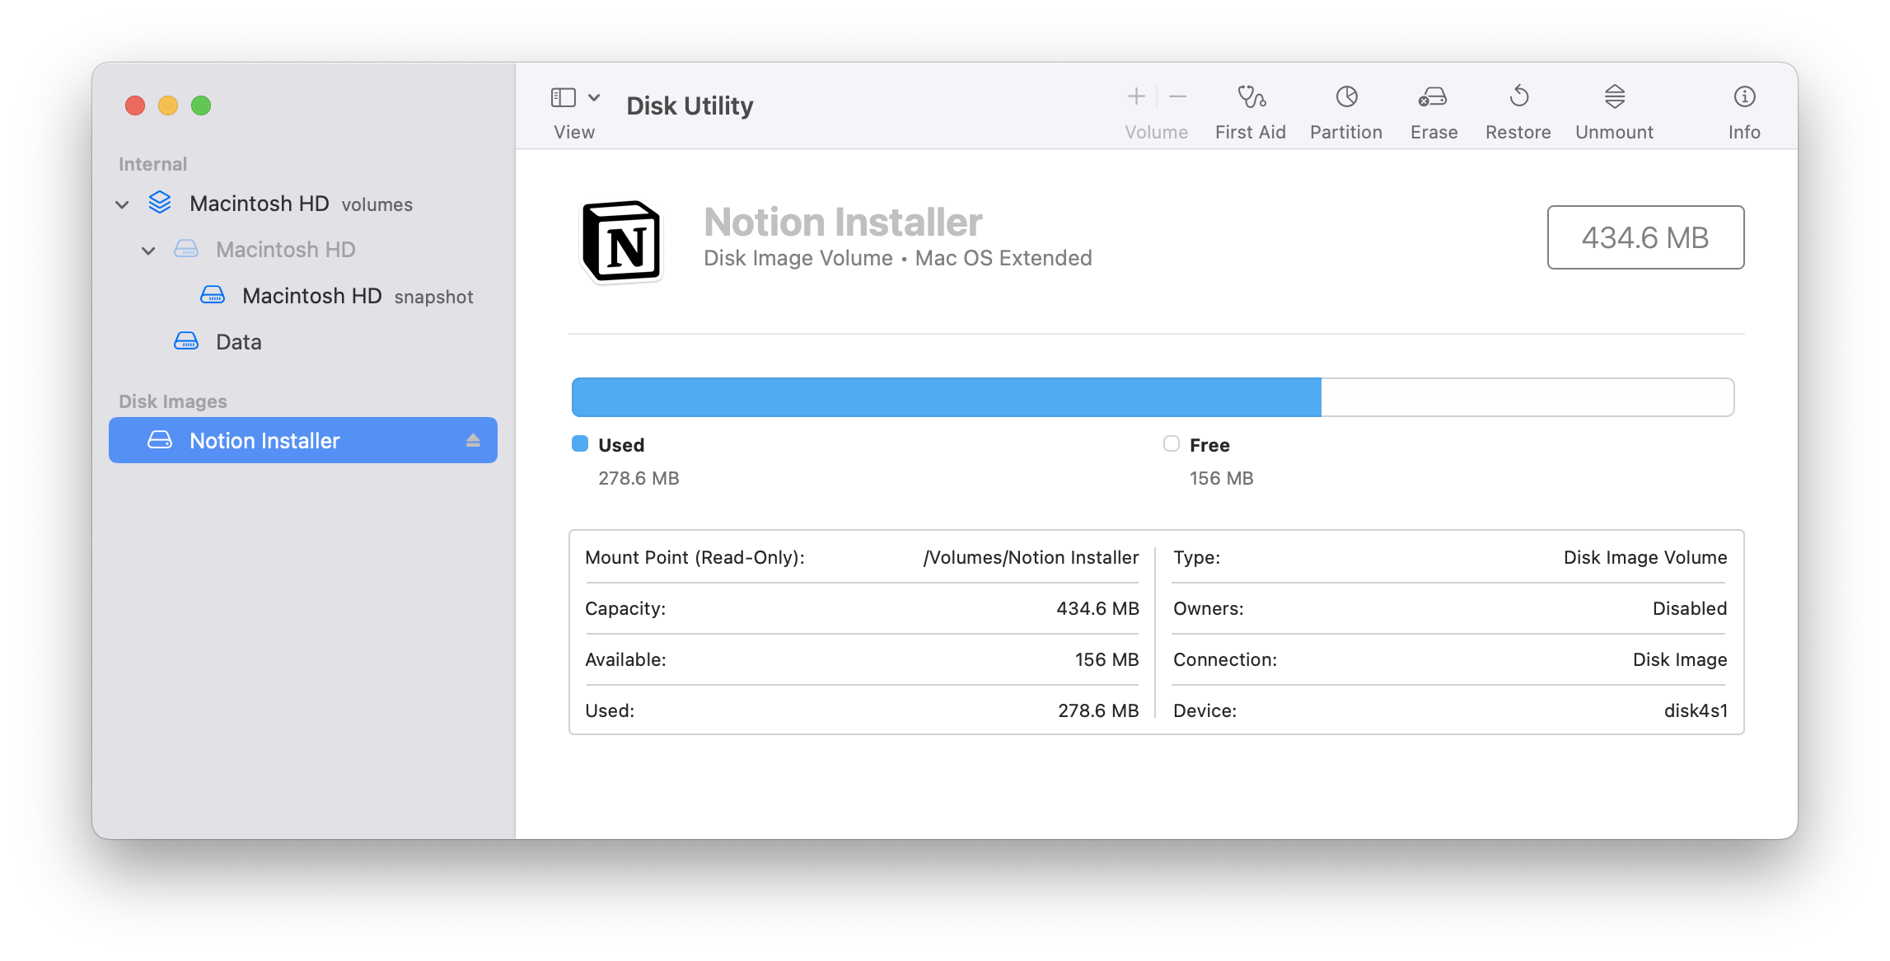This screenshot has height=961, width=1890.
Task: Click the Connection Disk Image value
Action: [1680, 659]
